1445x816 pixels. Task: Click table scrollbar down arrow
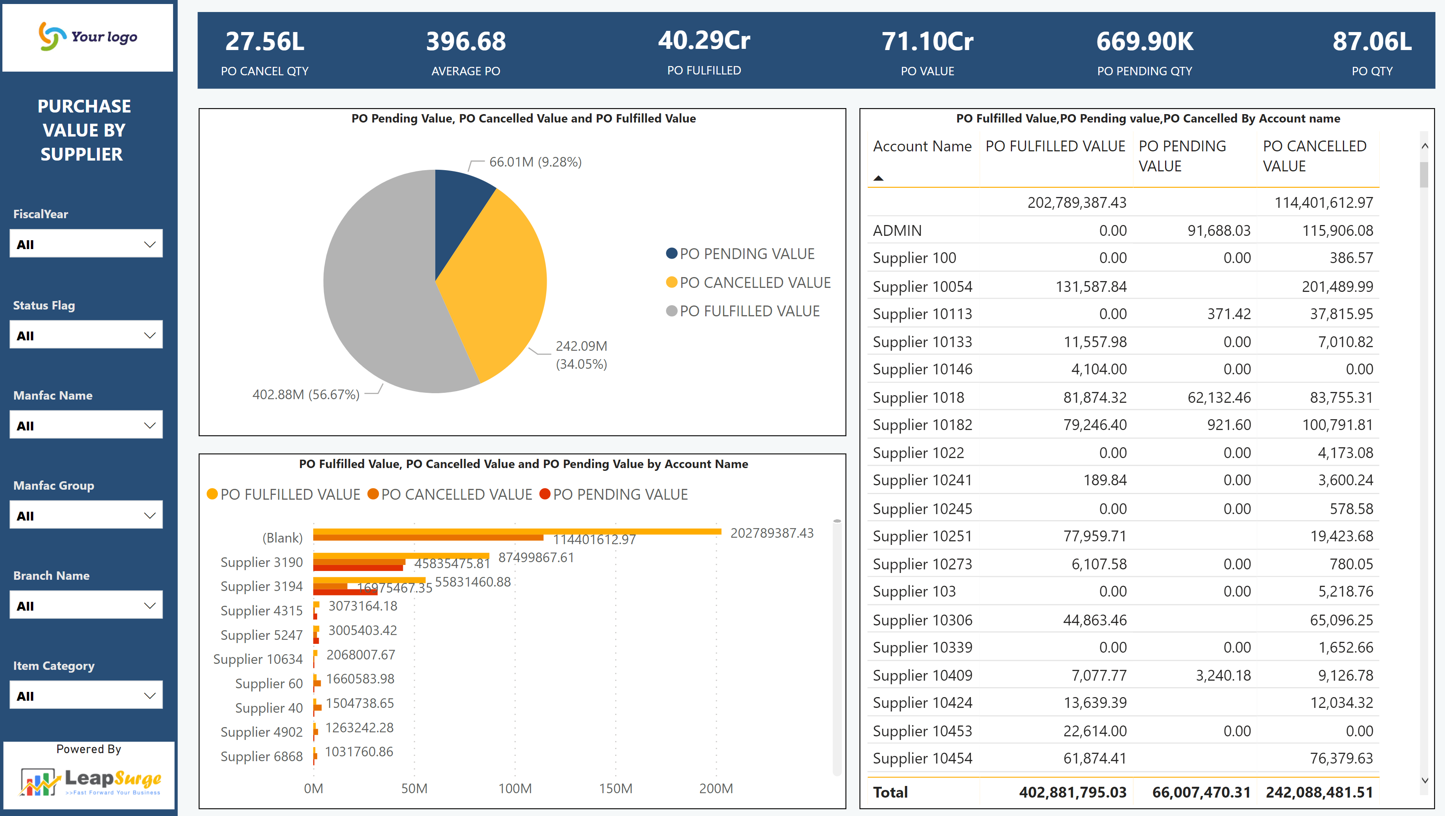click(x=1424, y=780)
